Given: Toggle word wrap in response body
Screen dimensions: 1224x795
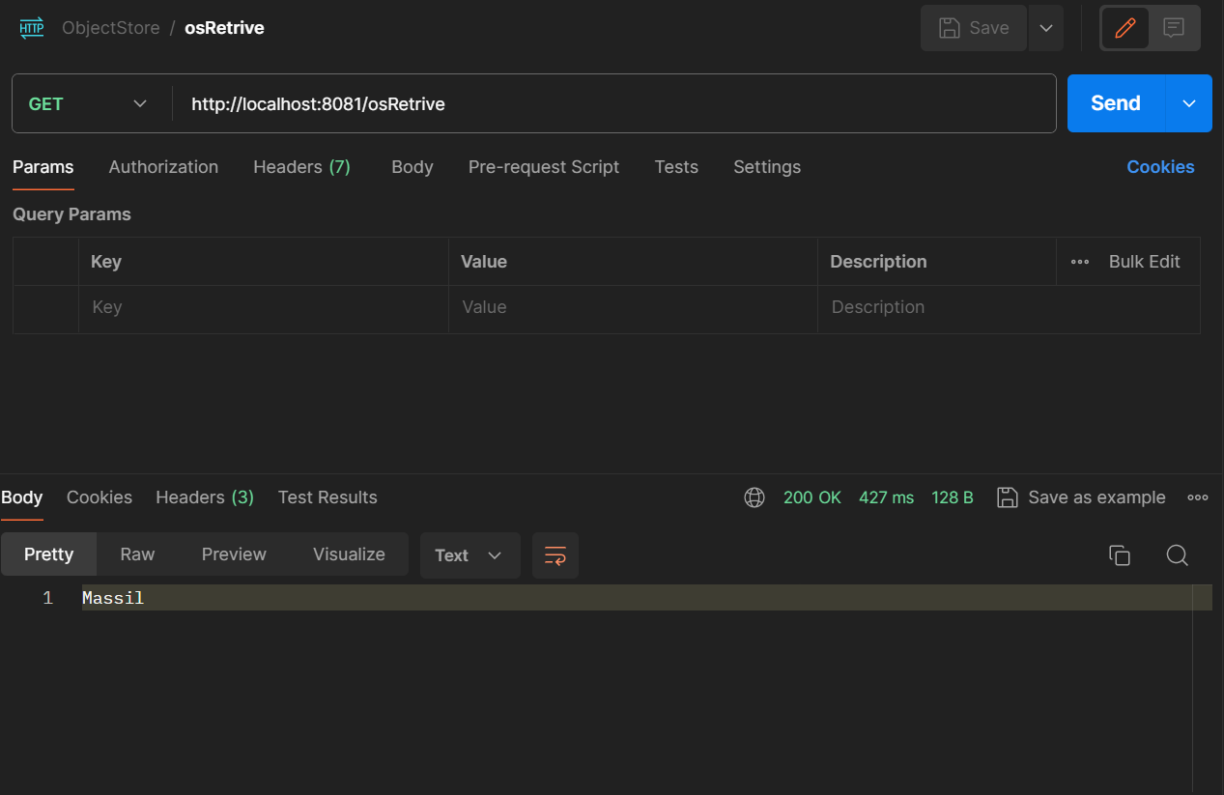Looking at the screenshot, I should pyautogui.click(x=555, y=555).
